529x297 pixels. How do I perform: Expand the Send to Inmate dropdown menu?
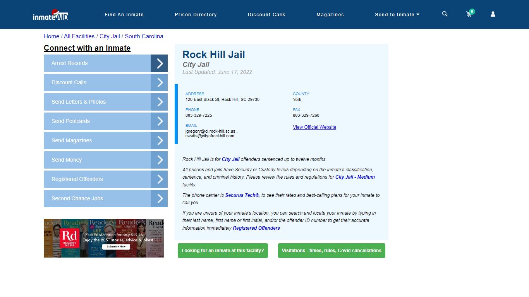point(397,14)
